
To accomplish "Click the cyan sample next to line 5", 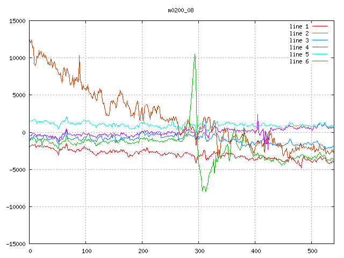I will (x=320, y=54).
